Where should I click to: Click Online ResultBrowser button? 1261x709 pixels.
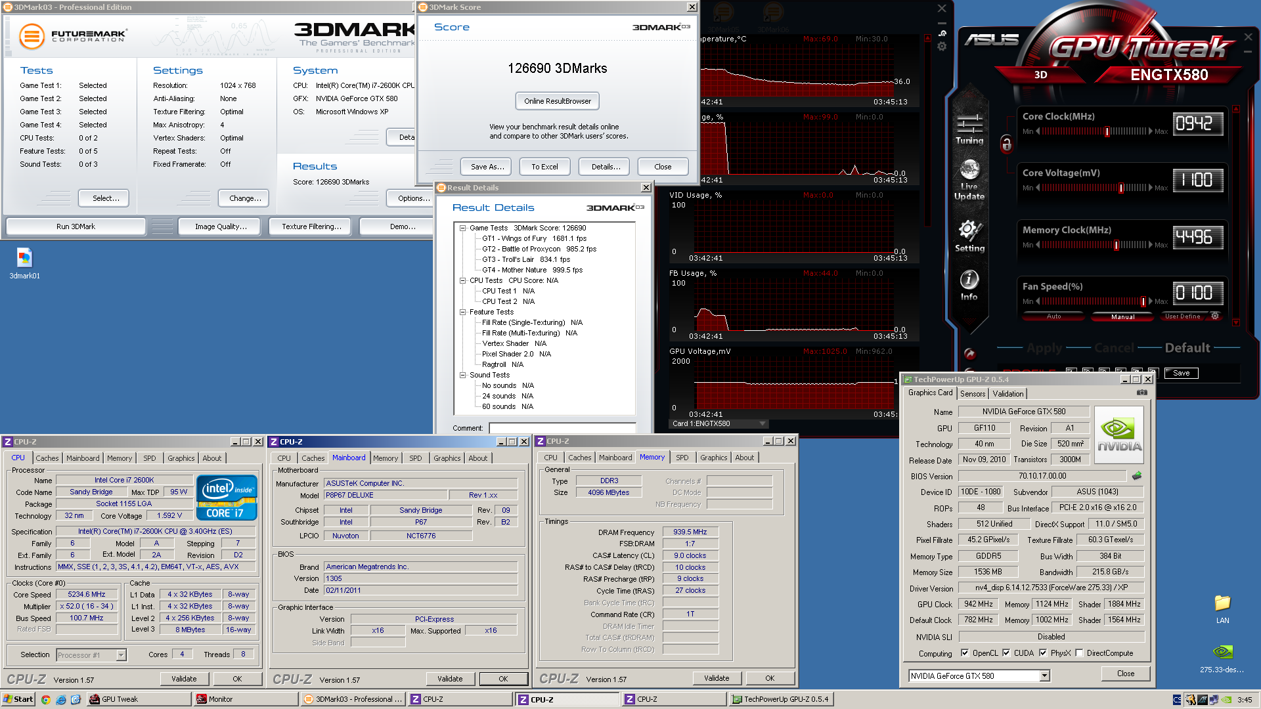point(557,101)
